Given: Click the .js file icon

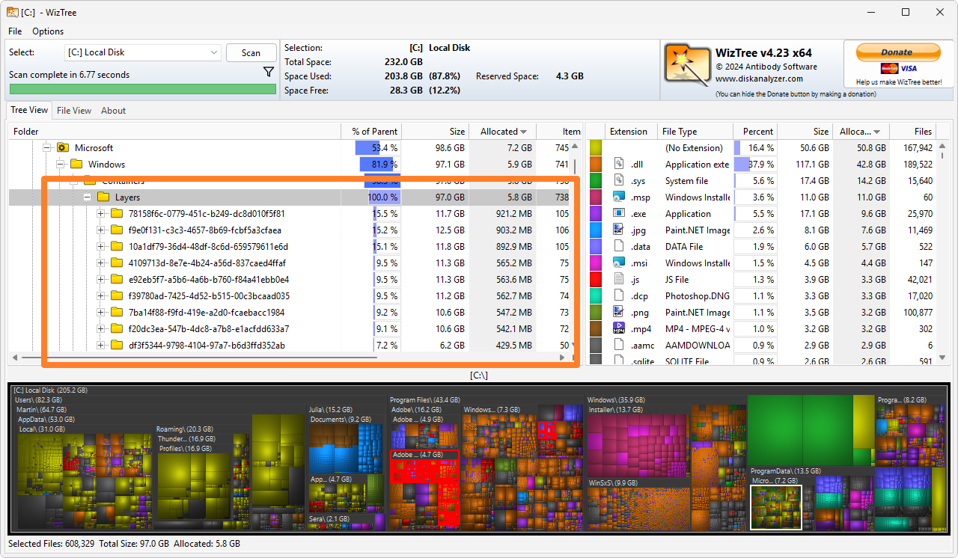Looking at the screenshot, I should (619, 279).
